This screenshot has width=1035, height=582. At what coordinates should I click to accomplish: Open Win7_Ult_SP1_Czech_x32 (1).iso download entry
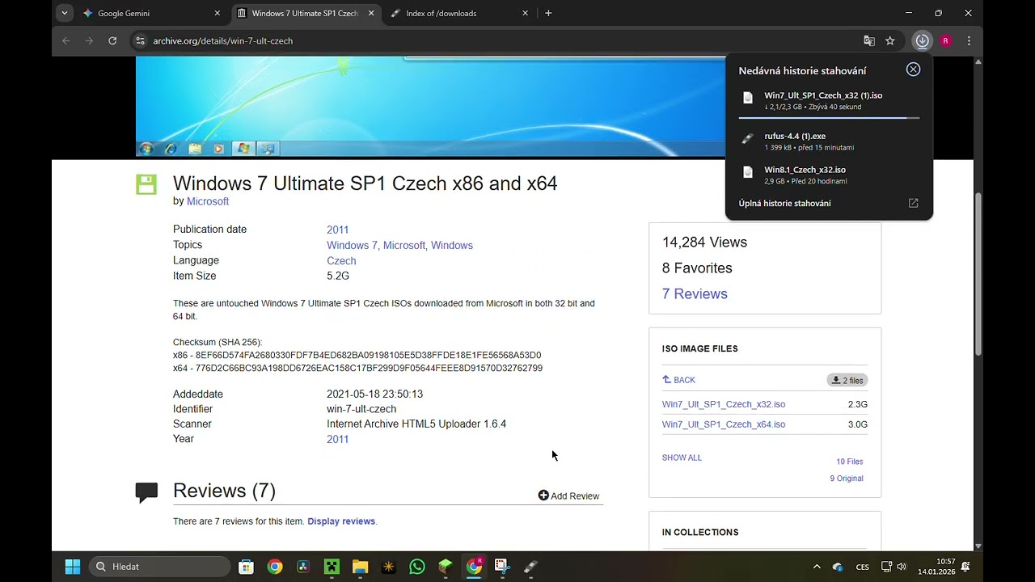[829, 101]
